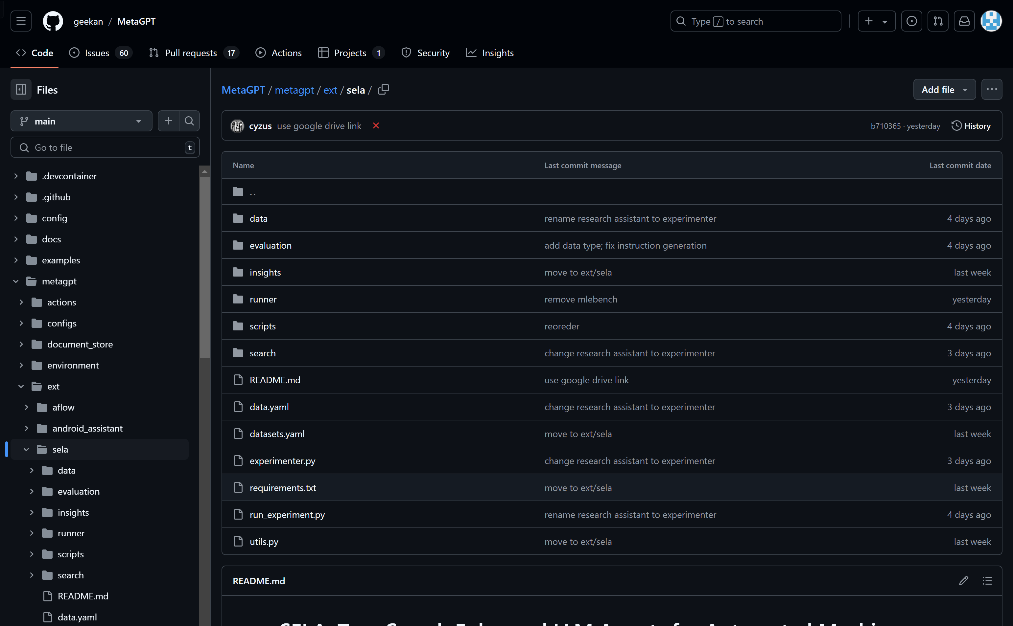This screenshot has width=1013, height=626.
Task: Expand the config folder in the tree
Action: coord(16,218)
